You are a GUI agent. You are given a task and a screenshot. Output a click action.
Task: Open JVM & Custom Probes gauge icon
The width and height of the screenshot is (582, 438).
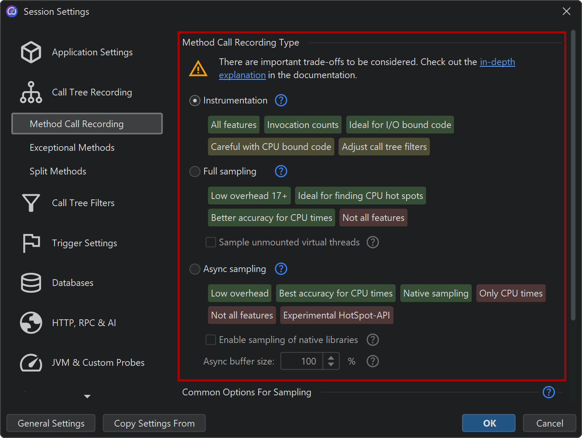(31, 363)
